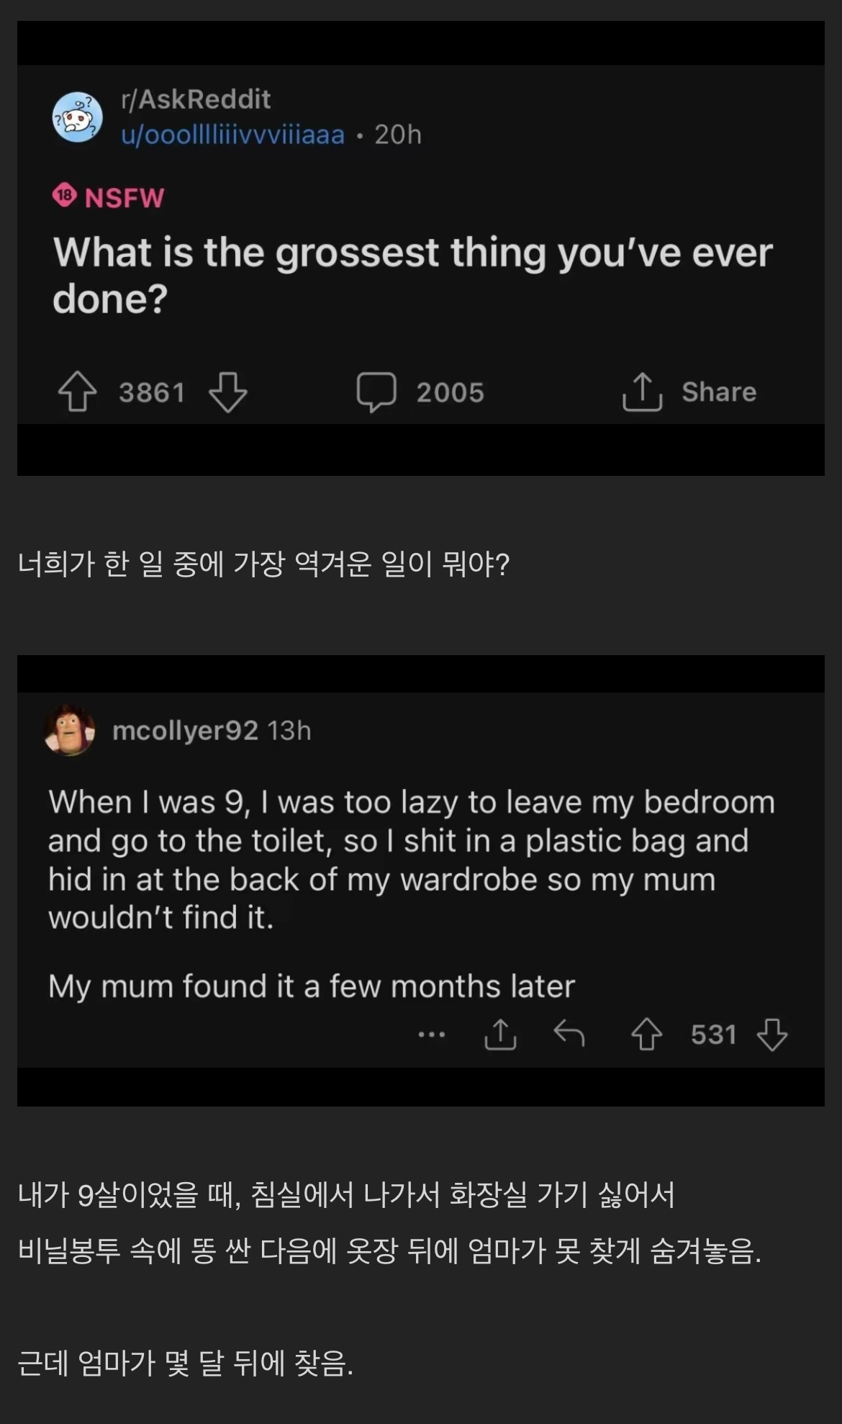Tap the 2005 comments count

click(450, 392)
